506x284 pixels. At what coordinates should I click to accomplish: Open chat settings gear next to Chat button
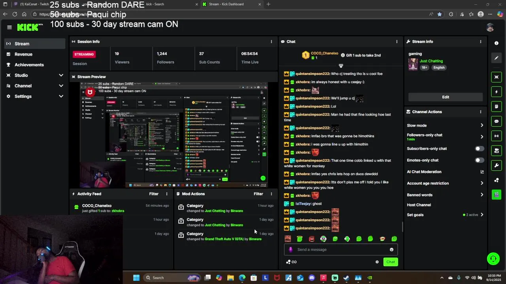tap(377, 262)
